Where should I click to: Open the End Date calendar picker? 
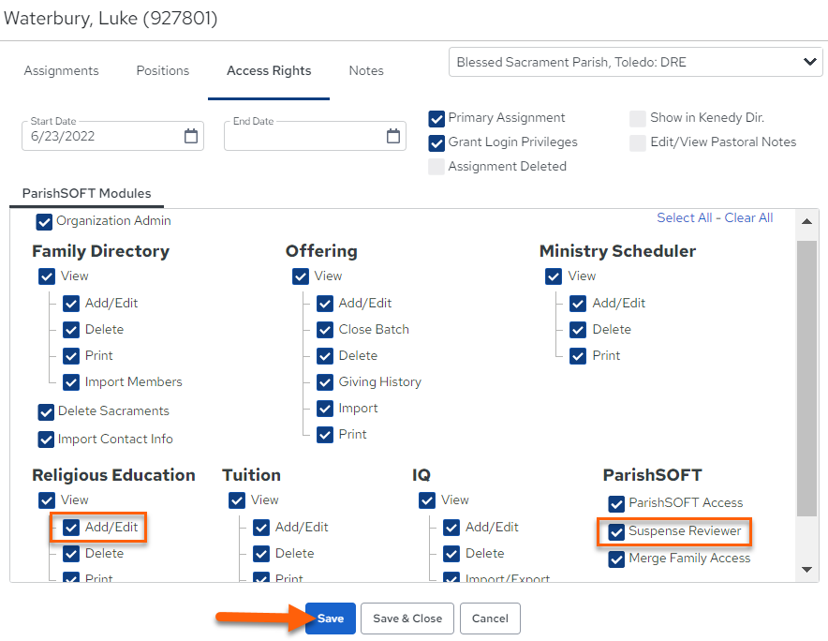pos(392,136)
